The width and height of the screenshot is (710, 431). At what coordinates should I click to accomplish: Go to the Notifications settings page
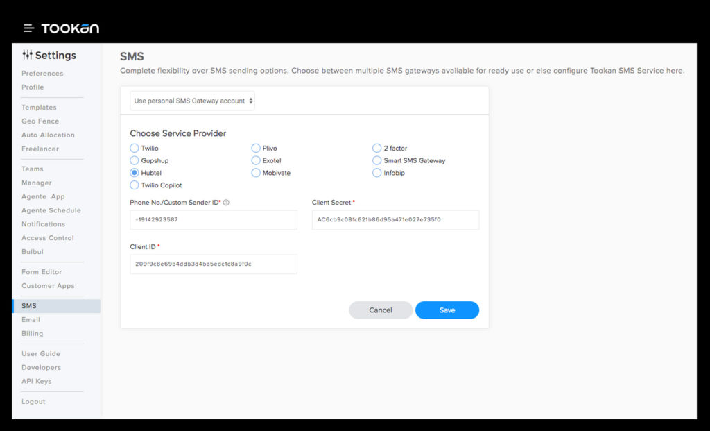pyautogui.click(x=43, y=224)
